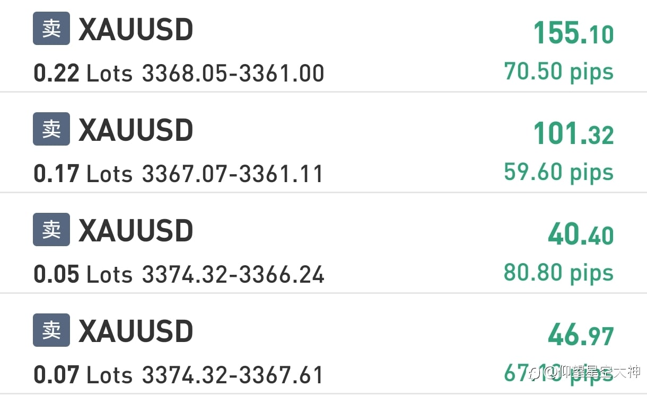The width and height of the screenshot is (647, 396).
Task: Tap the 0.17 Lots volume text
Action: [83, 174]
